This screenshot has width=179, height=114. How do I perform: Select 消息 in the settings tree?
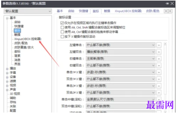point(17,60)
